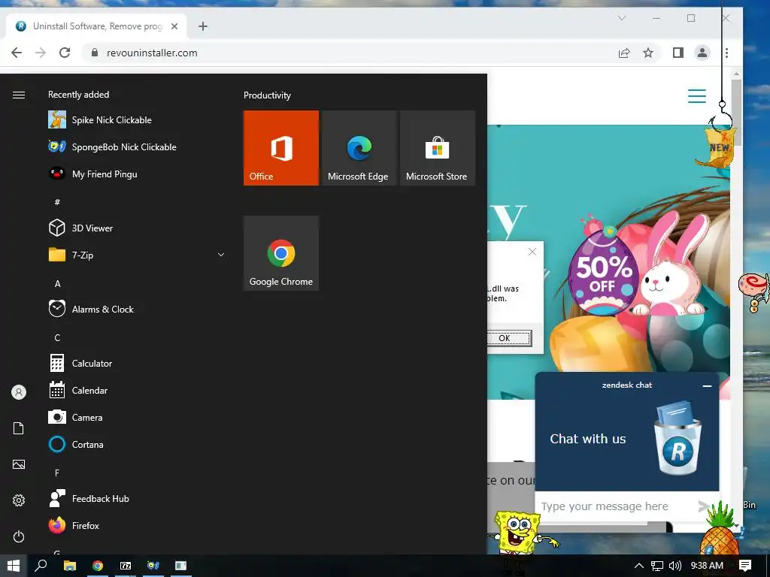The width and height of the screenshot is (770, 577).
Task: Open File Explorer on taskbar
Action: pos(70,566)
